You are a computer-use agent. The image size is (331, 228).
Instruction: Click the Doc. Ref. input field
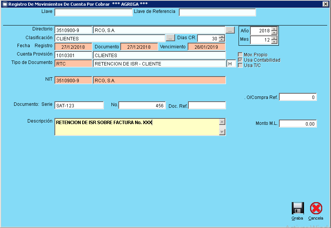[x=207, y=105]
